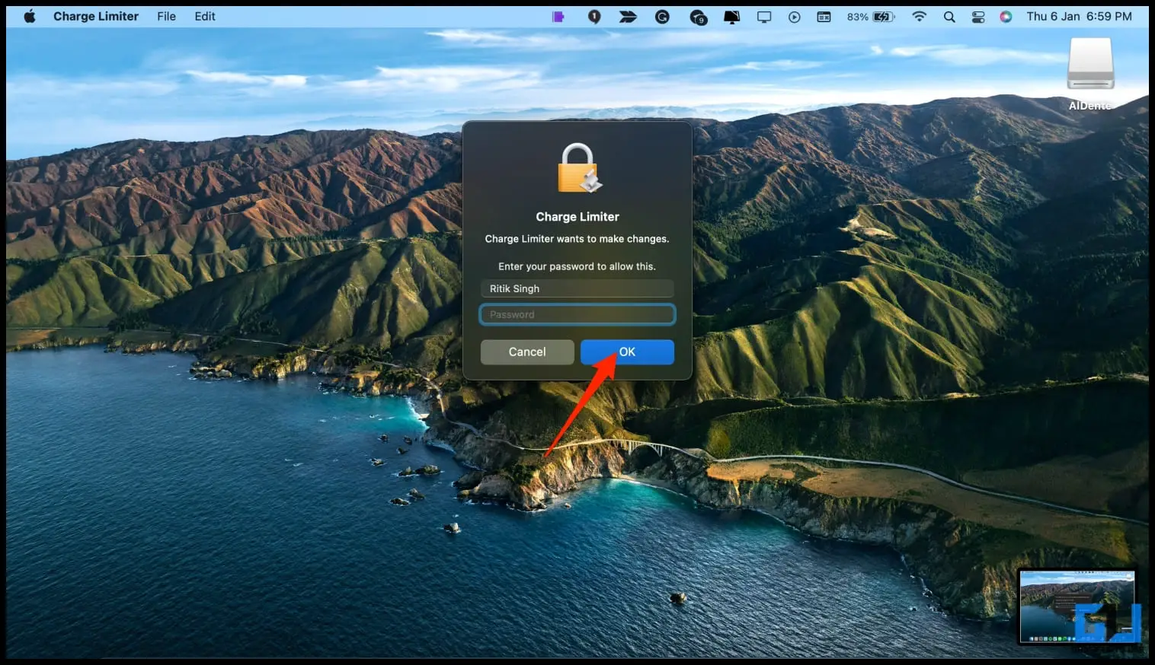The width and height of the screenshot is (1155, 665).
Task: Open the Wi-Fi menu
Action: [x=920, y=17]
